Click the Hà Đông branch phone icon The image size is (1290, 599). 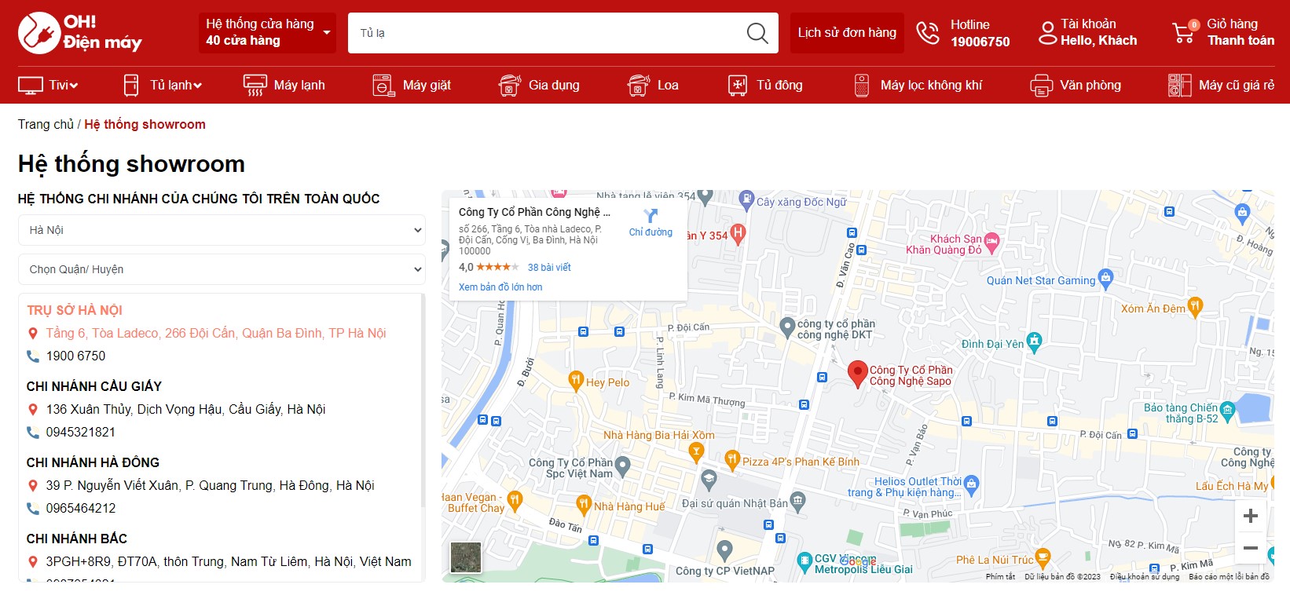pyautogui.click(x=33, y=509)
